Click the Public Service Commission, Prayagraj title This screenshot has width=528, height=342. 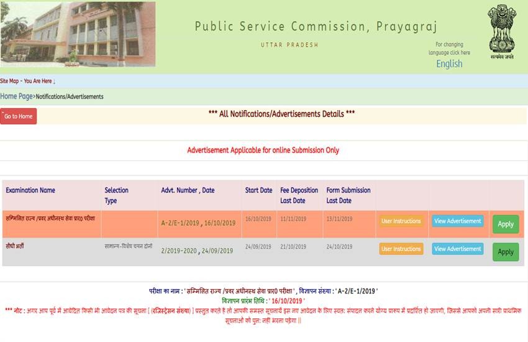pyautogui.click(x=316, y=27)
